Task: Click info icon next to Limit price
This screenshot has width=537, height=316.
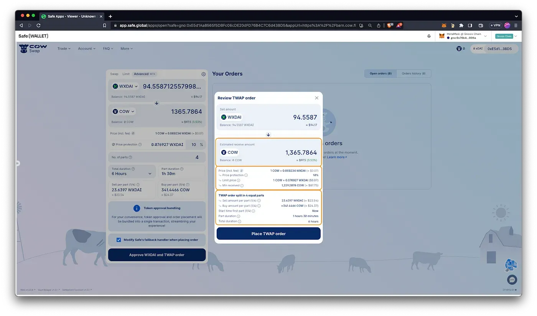Action: [x=239, y=180]
